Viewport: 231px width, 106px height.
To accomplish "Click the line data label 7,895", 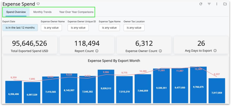I will 32,79.
